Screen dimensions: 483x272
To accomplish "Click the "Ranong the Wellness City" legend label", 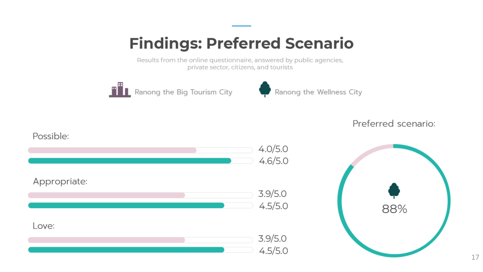I will point(318,92).
